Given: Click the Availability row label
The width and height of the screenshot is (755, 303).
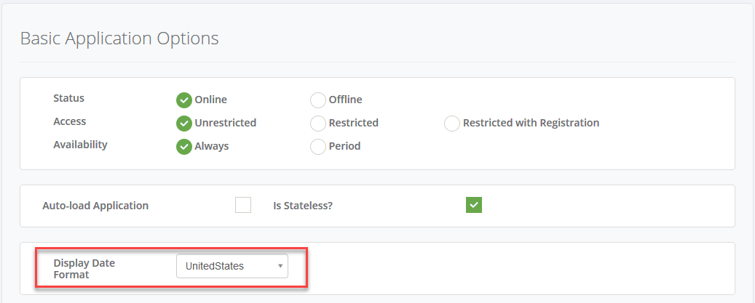Looking at the screenshot, I should [80, 145].
